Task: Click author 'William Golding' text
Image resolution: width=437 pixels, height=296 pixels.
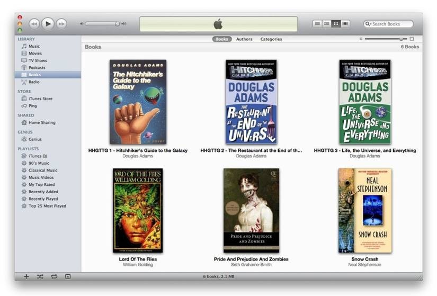Action: pos(138,265)
